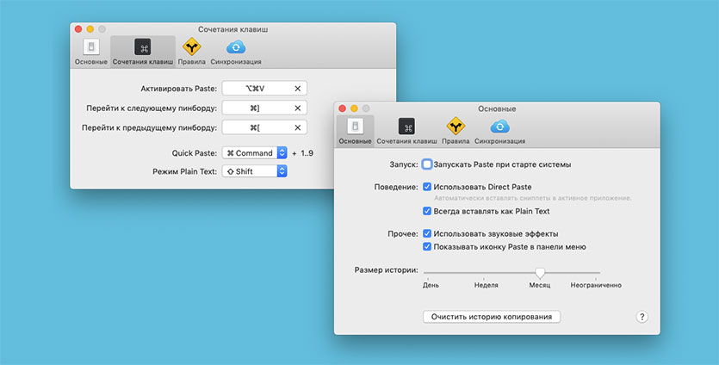This screenshot has height=365, width=719.
Task: Uncheck Использовать Direct Paste
Action: tap(427, 187)
